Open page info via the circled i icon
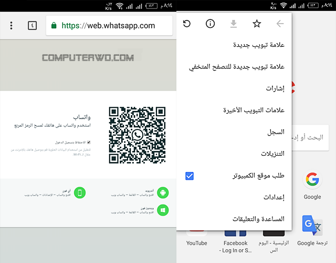 coord(210,24)
